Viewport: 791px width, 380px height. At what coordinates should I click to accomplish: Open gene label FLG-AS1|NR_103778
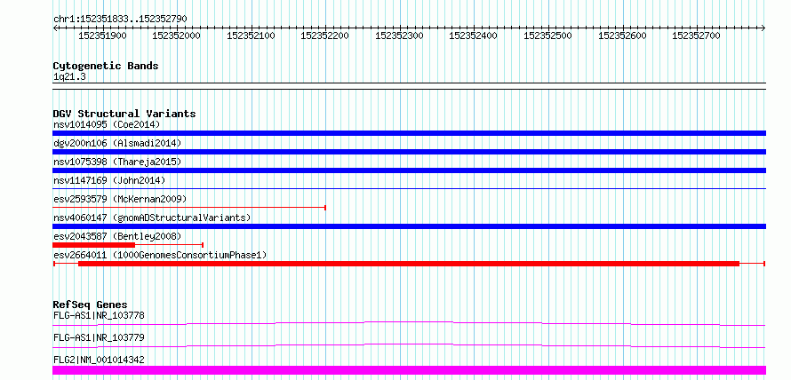point(99,316)
